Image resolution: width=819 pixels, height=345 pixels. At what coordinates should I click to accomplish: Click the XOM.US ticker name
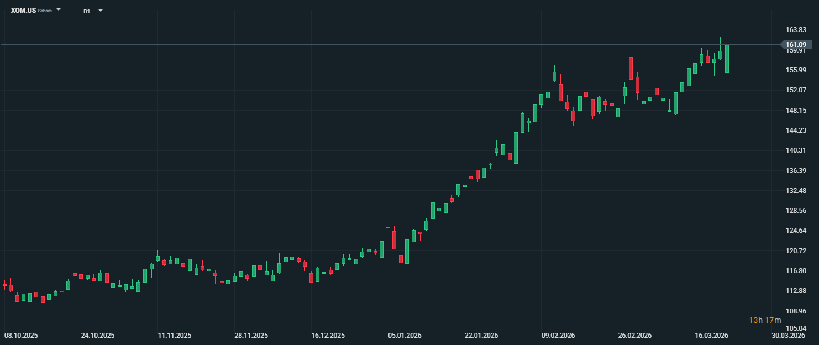pyautogui.click(x=23, y=11)
